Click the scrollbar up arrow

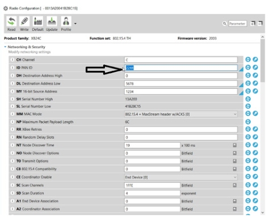(263, 37)
